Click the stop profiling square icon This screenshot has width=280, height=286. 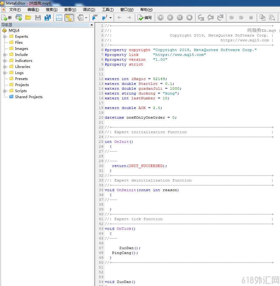251,18
